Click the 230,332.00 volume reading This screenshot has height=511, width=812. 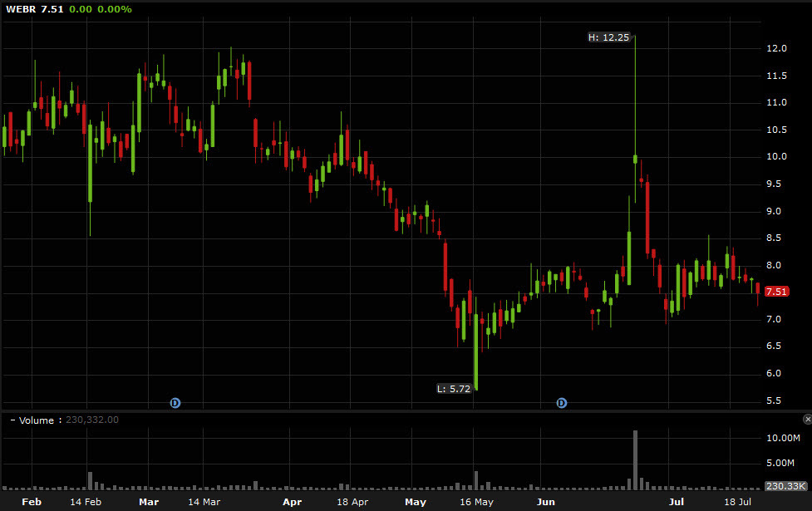91,420
